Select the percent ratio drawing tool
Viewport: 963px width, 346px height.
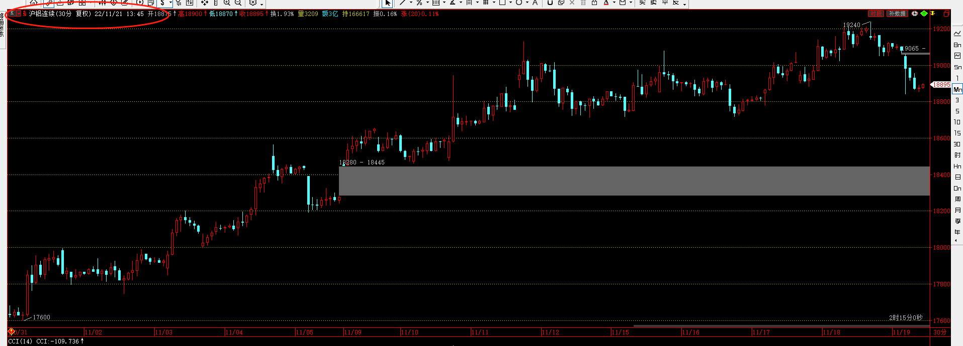pos(419,3)
